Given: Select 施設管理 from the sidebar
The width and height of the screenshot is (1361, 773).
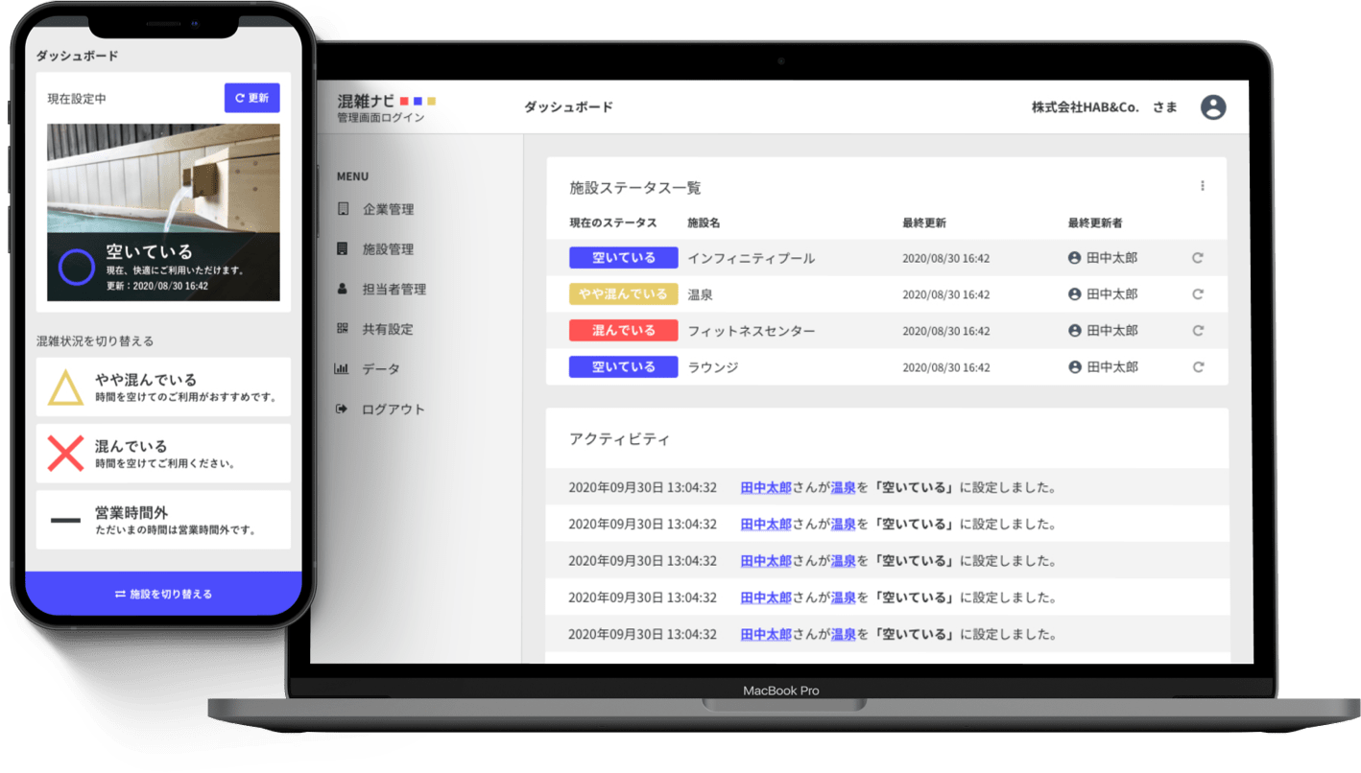Looking at the screenshot, I should [387, 249].
